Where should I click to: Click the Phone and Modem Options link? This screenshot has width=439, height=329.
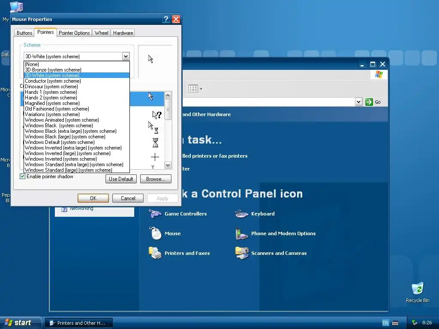point(283,233)
